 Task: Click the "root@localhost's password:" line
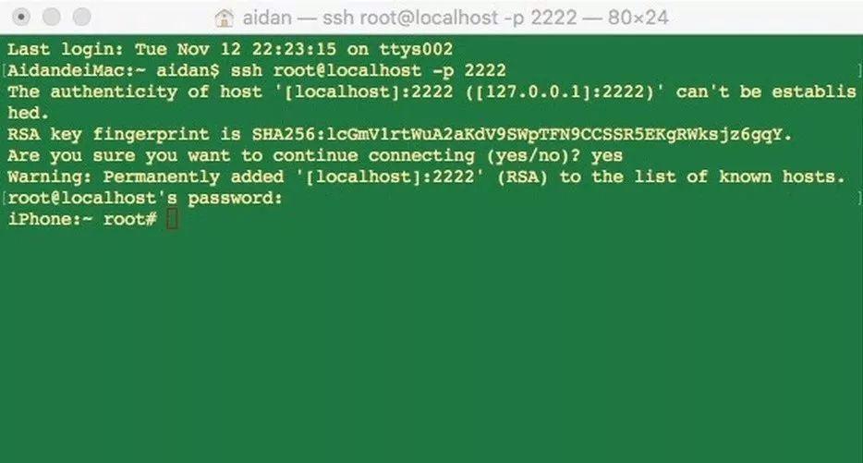click(x=143, y=198)
